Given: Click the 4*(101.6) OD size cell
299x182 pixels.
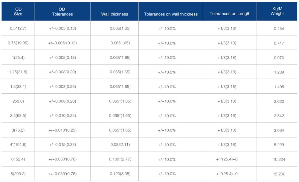Looking at the screenshot, I should click(x=18, y=145).
